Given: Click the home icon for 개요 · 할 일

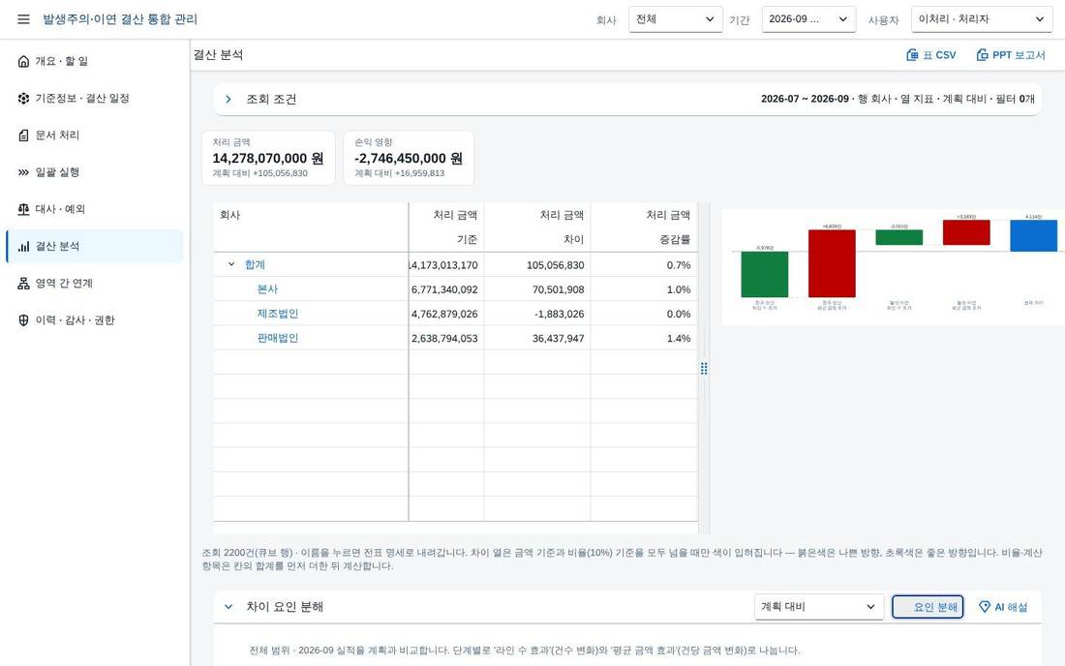Looking at the screenshot, I should tap(24, 61).
